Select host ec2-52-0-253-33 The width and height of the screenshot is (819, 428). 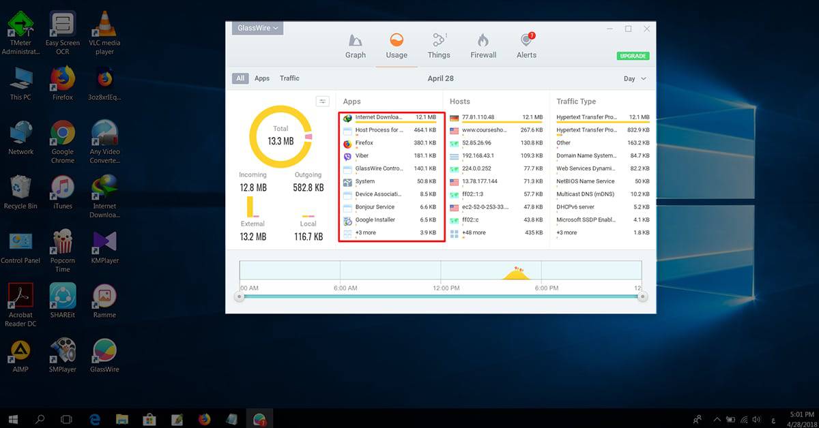pos(496,207)
